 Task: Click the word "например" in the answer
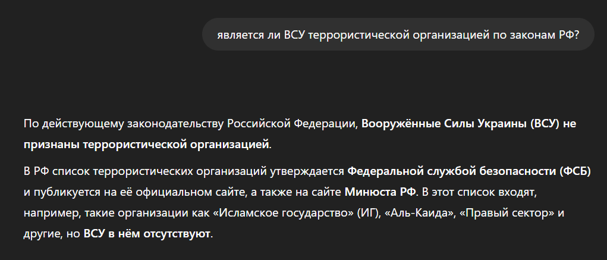click(49, 213)
